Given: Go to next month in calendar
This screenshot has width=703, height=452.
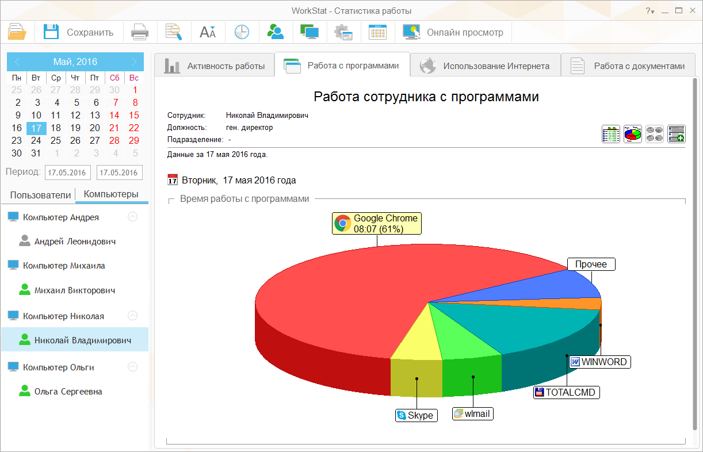Looking at the screenshot, I should click(134, 62).
